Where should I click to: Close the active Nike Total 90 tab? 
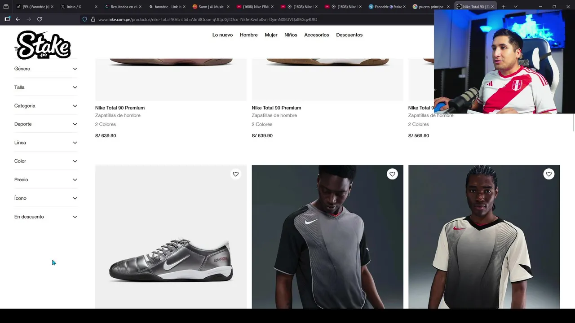[492, 7]
